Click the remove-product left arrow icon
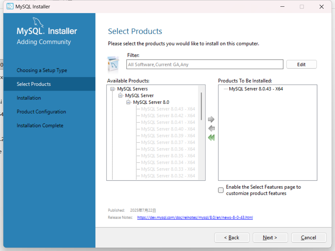The height and width of the screenshot is (251, 335). tap(211, 129)
